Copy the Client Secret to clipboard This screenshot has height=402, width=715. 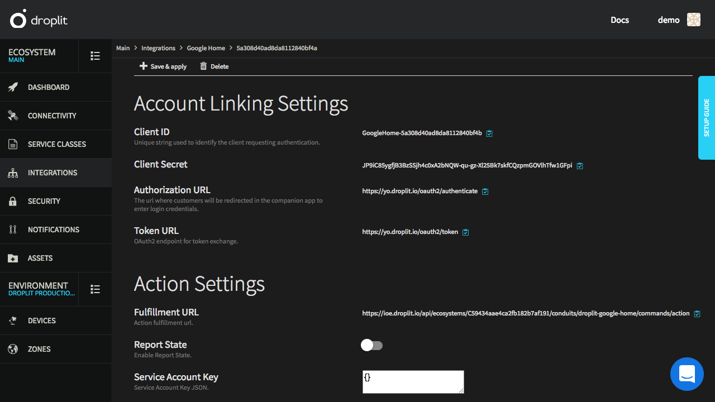tap(580, 166)
